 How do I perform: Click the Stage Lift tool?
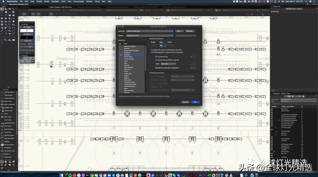click(x=8, y=154)
